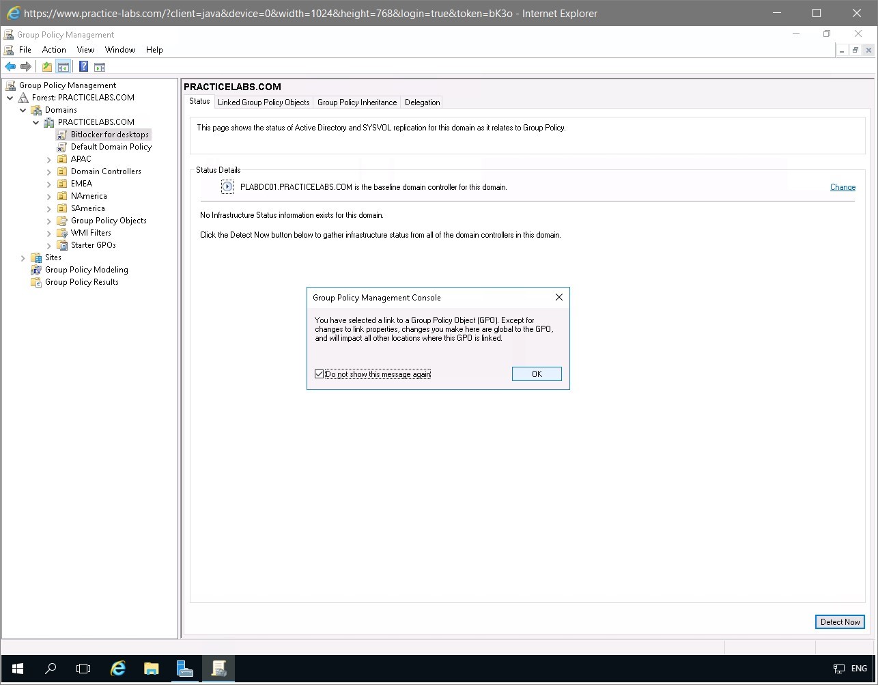
Task: Click the Back navigation arrow
Action: 10,66
